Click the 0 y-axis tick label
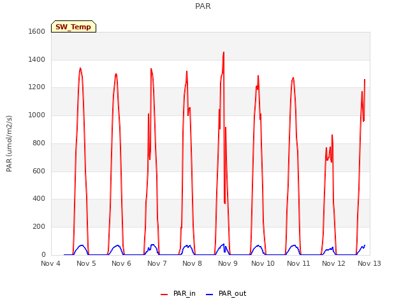The height and width of the screenshot is (306, 408). tap(43, 254)
